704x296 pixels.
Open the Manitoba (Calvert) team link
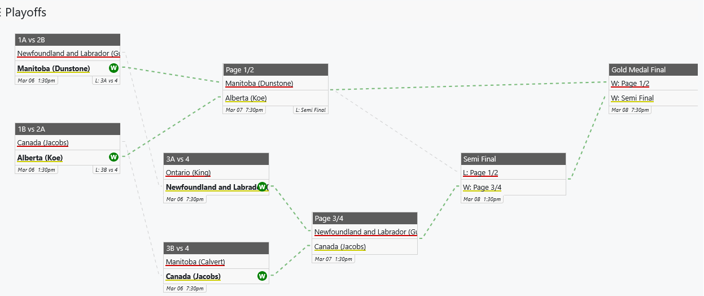195,262
